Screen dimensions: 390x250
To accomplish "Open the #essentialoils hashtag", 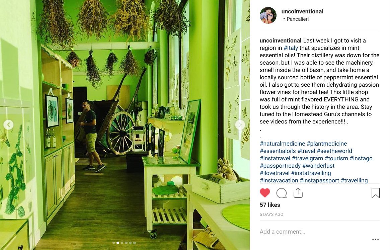I will (x=278, y=151).
